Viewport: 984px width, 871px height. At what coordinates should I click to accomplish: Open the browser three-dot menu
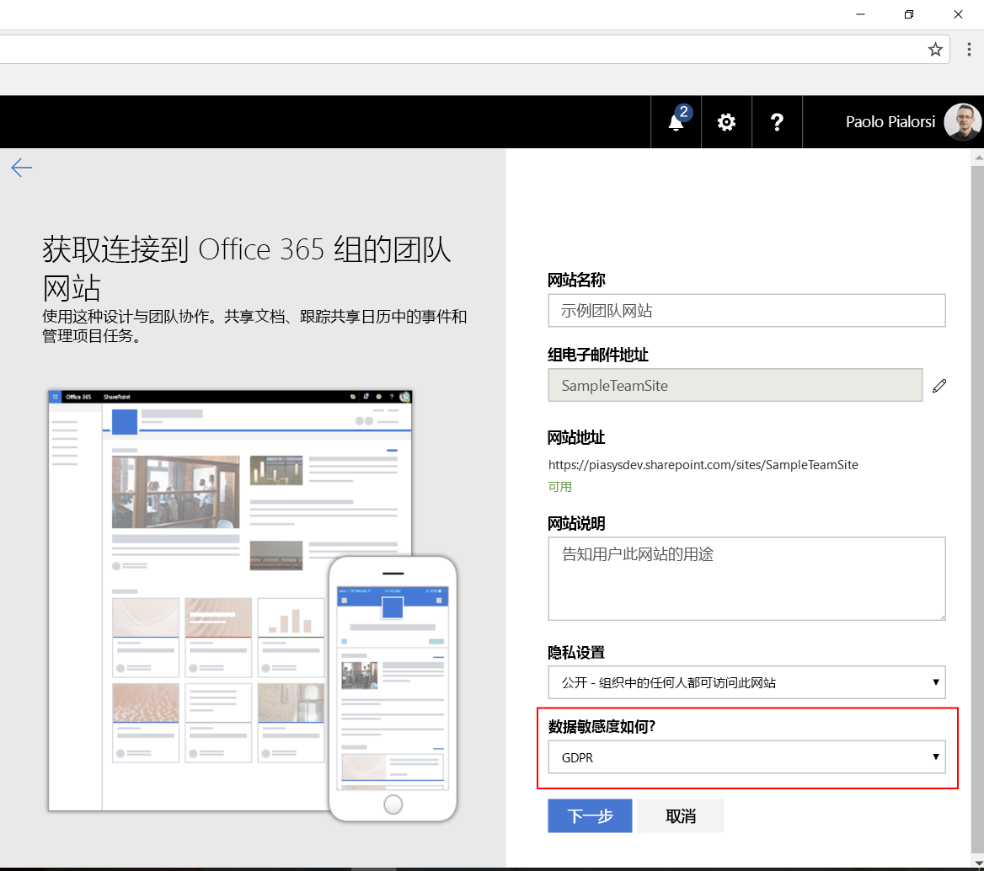coord(969,49)
